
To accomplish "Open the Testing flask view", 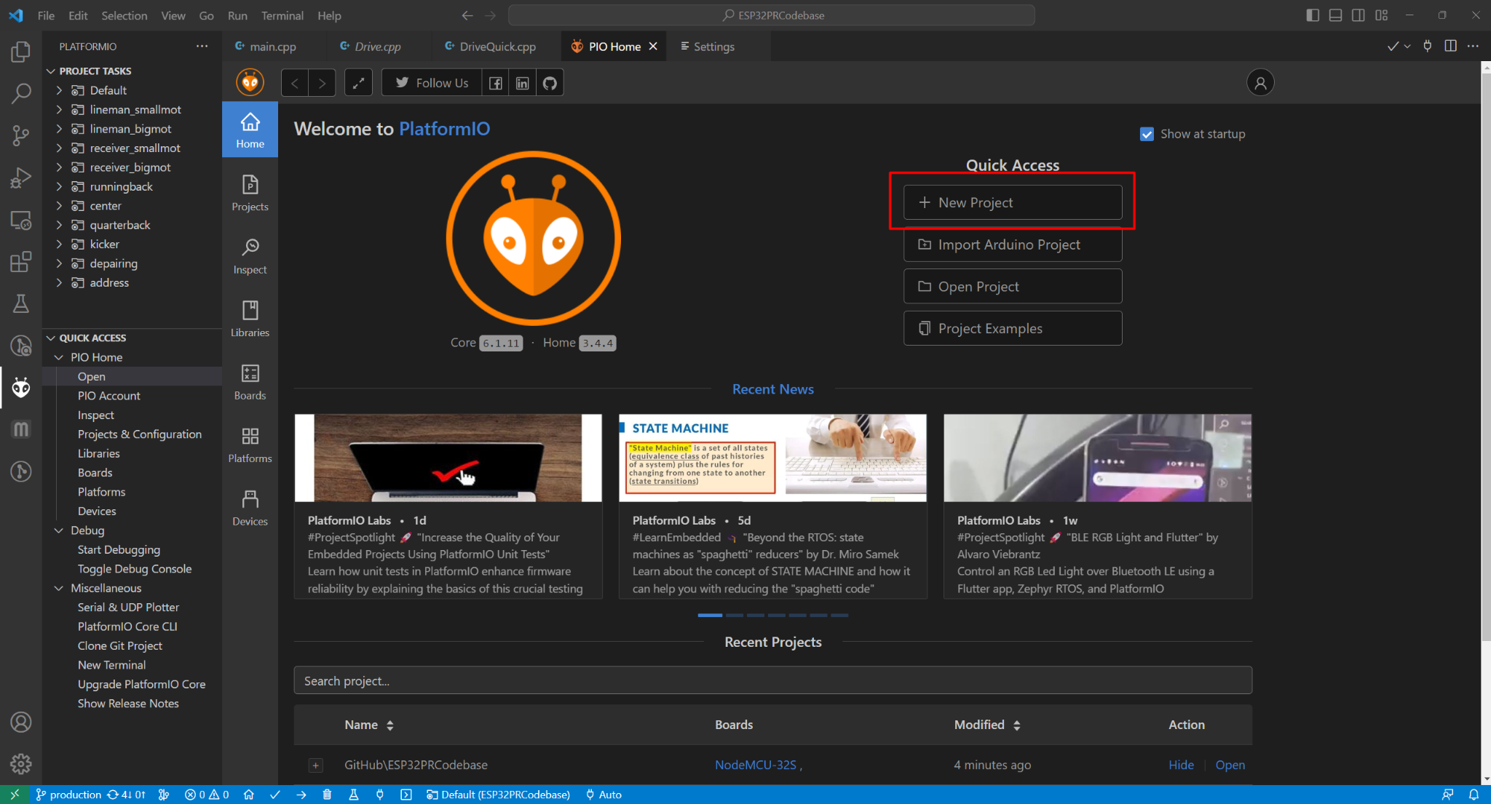I will tap(21, 303).
